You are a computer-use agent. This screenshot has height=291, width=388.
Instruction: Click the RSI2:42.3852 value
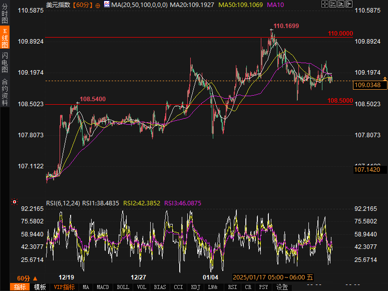(142, 203)
